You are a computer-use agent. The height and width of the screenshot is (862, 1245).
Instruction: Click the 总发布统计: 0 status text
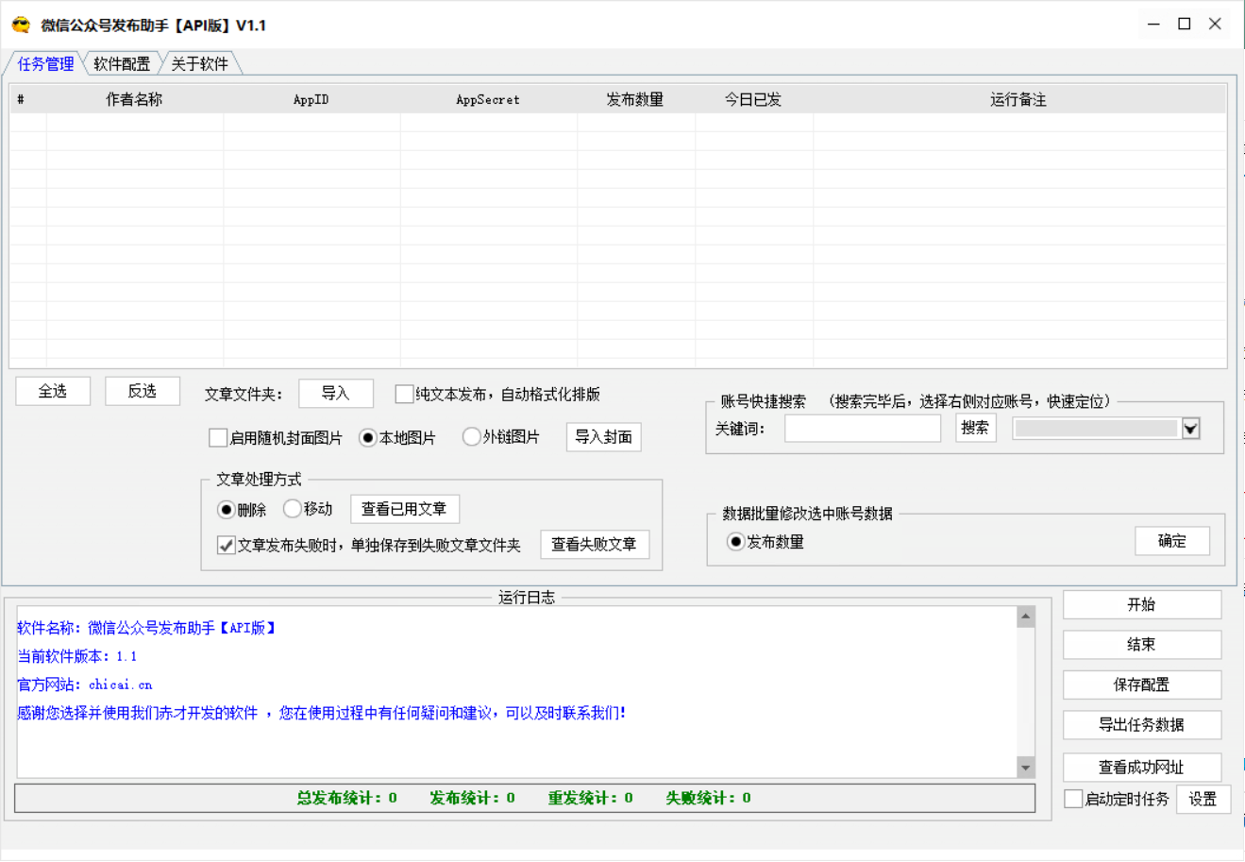click(x=347, y=798)
